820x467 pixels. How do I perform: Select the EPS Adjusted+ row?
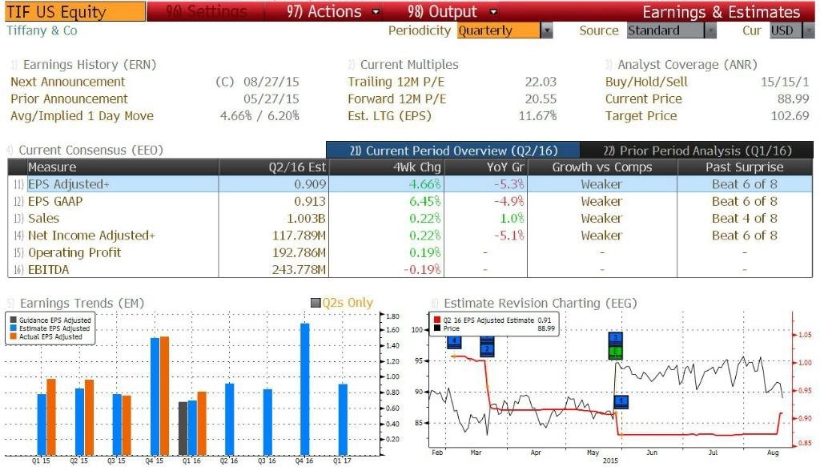tap(410, 184)
